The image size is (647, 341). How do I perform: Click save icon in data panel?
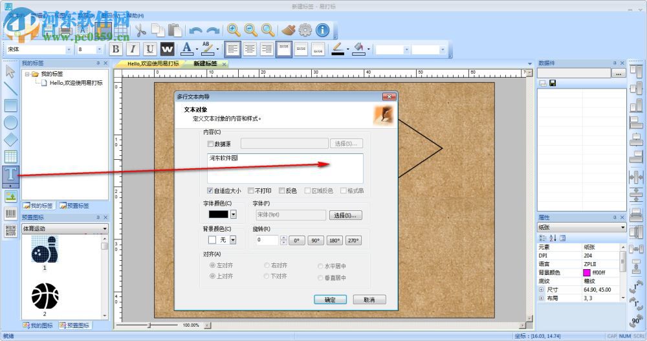(553, 83)
